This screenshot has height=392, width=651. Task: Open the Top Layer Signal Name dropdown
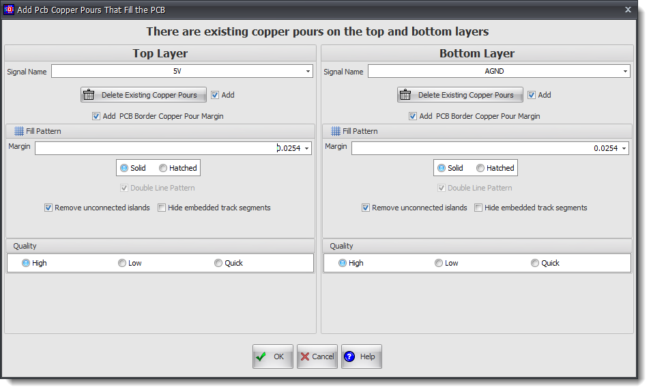[308, 71]
